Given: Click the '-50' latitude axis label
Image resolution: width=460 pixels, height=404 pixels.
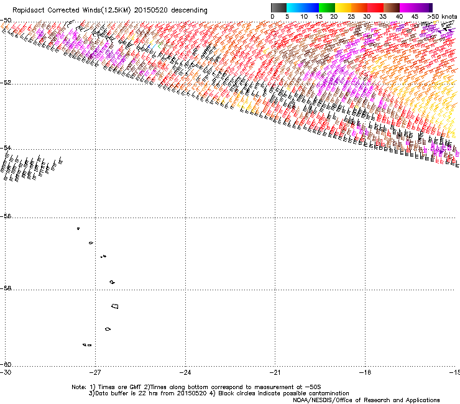Looking at the screenshot, I should pyautogui.click(x=6, y=21).
